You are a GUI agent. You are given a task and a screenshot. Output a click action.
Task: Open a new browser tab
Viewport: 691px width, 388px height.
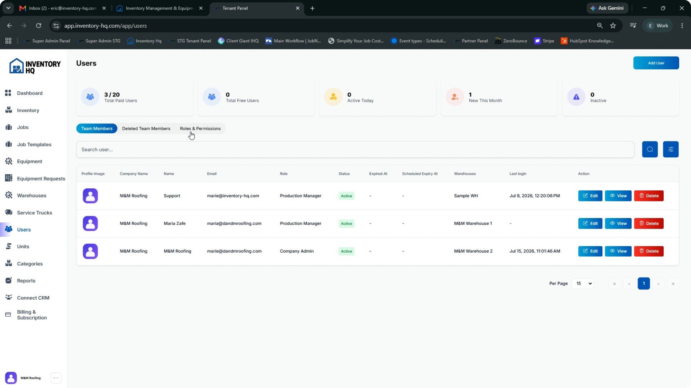pyautogui.click(x=312, y=8)
